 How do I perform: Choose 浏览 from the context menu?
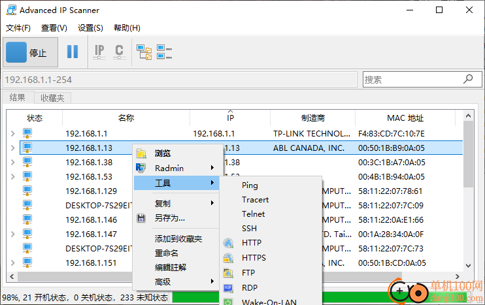pyautogui.click(x=176, y=153)
